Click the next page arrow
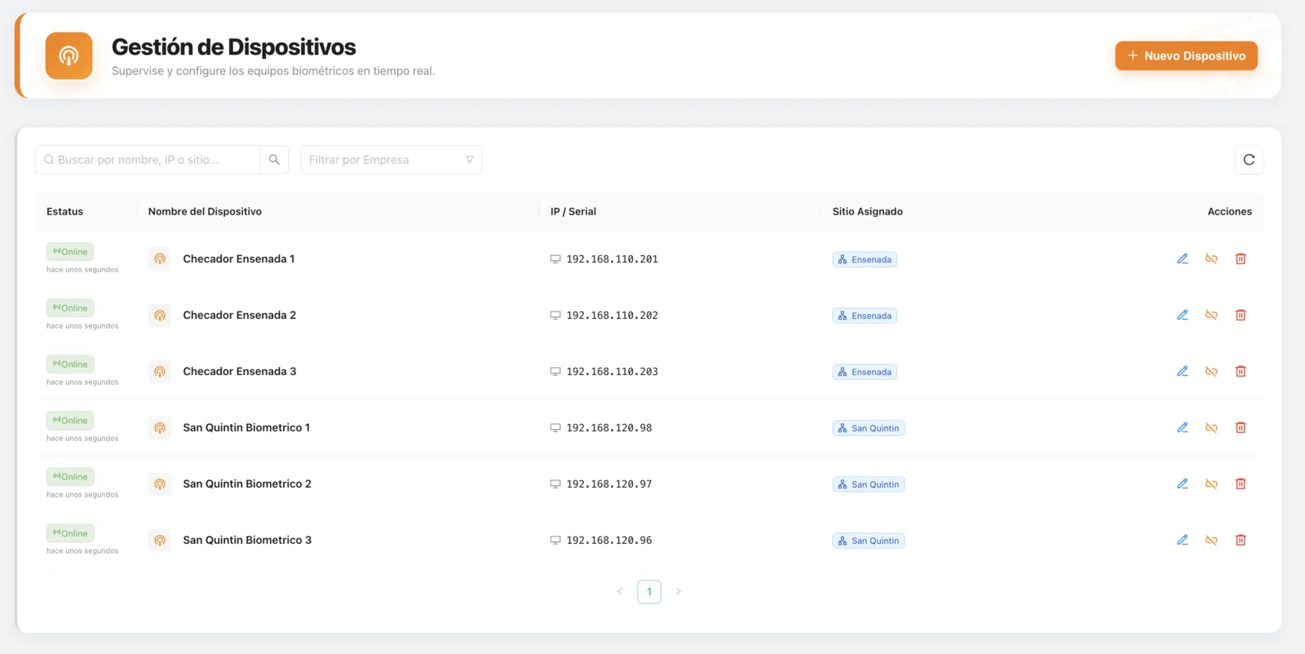Screen dimensions: 1305x654 point(678,591)
